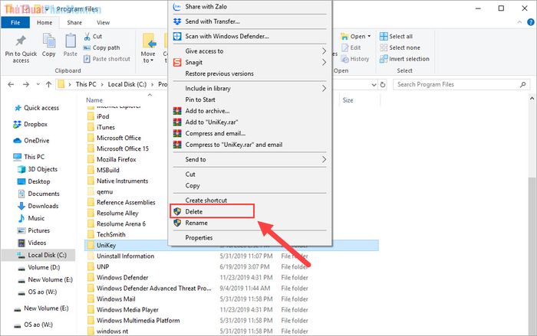The width and height of the screenshot is (537, 336).
Task: Open the Move to dropdown
Action: [148, 48]
